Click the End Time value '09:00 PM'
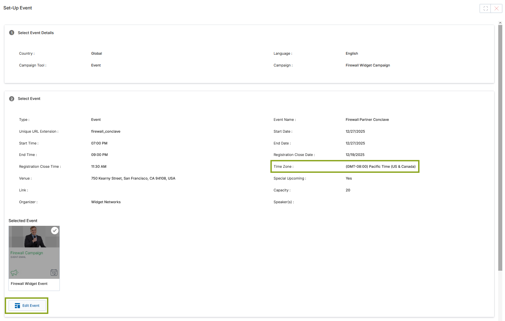Image resolution: width=505 pixels, height=321 pixels. click(99, 155)
